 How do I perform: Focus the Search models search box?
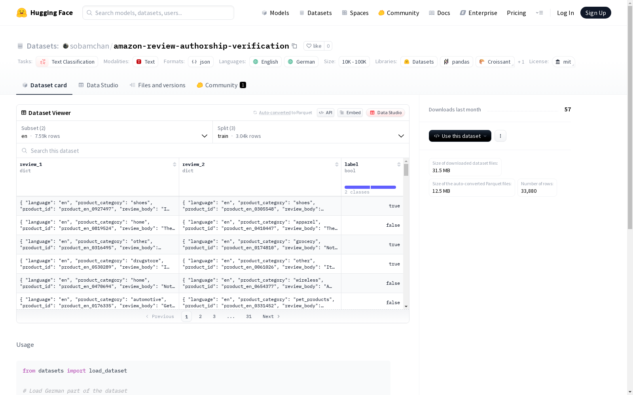[x=158, y=13]
